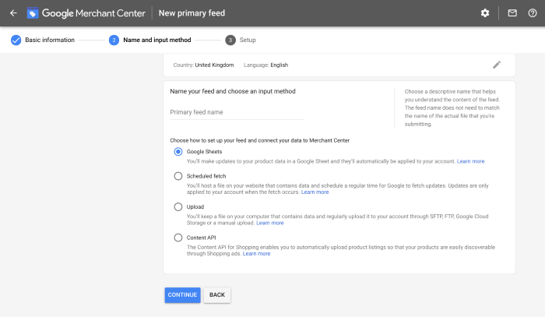Click the Basic information completed checkmark icon

click(16, 40)
